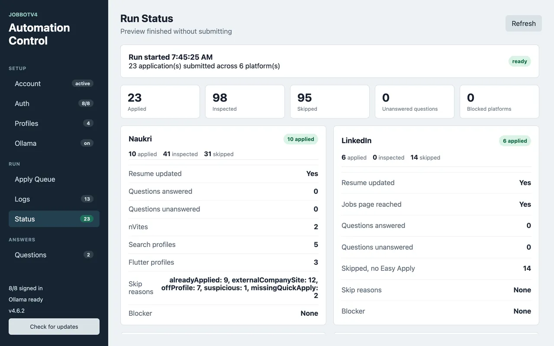Click the 'Run Status' page heading
554x346 pixels.
coord(147,19)
